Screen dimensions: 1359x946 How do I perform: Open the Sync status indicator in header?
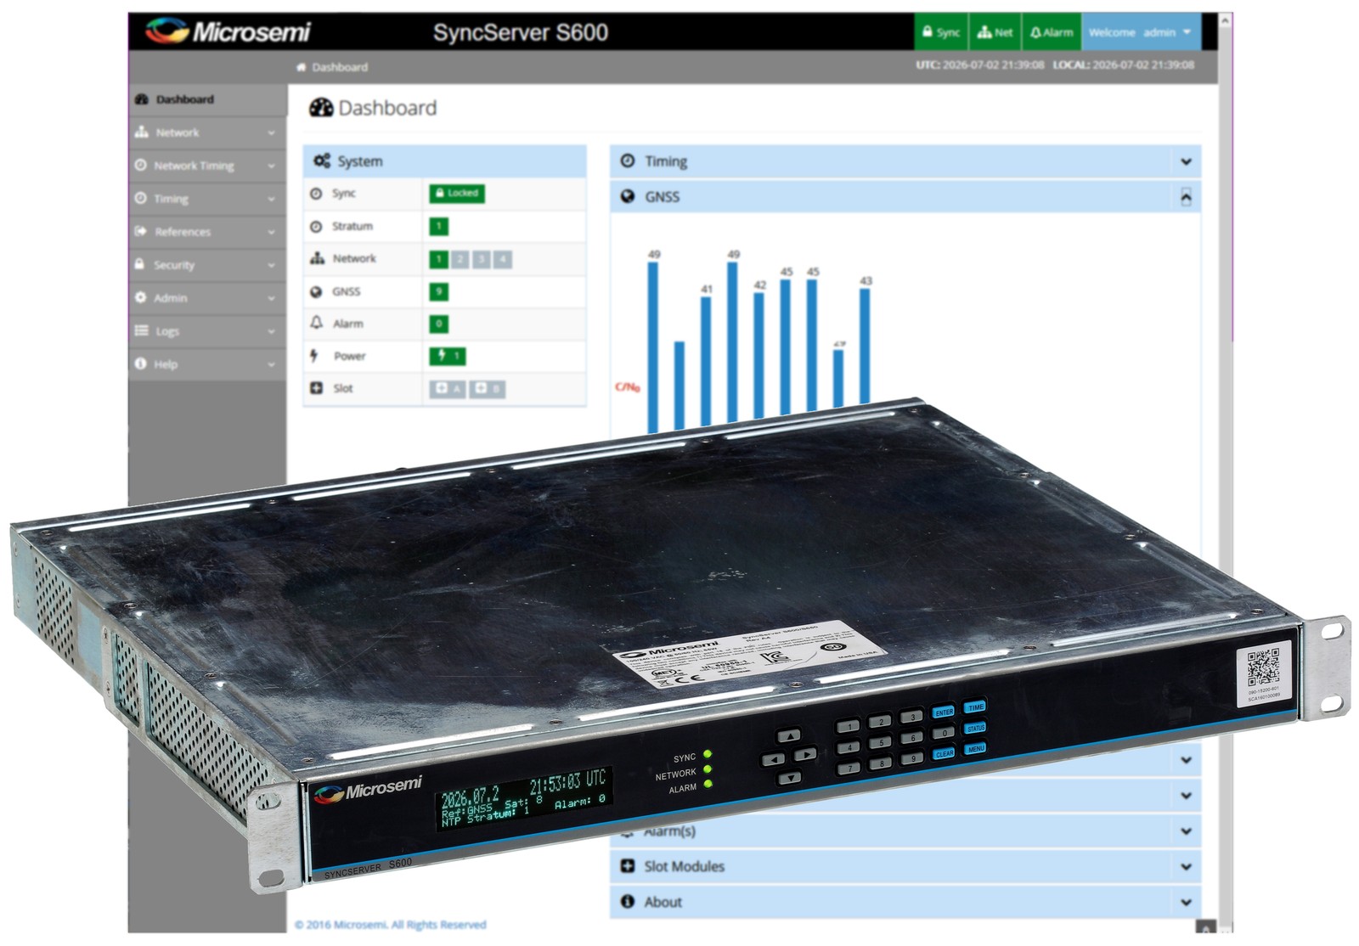tap(940, 32)
